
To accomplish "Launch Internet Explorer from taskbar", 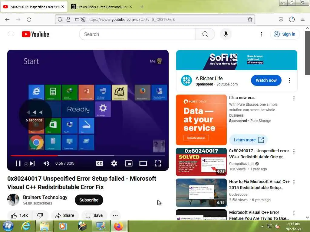I will click(x=26, y=226).
